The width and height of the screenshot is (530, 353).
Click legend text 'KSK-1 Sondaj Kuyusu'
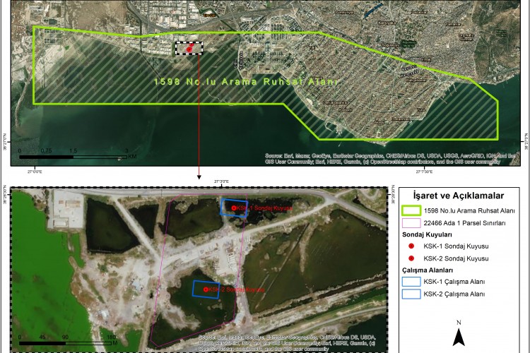tap(456, 246)
